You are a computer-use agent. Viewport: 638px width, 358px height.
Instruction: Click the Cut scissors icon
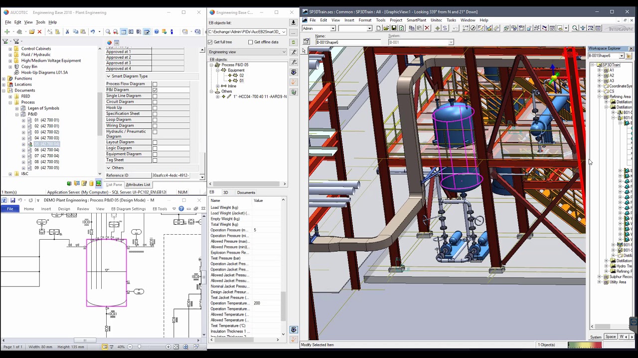pos(67,32)
